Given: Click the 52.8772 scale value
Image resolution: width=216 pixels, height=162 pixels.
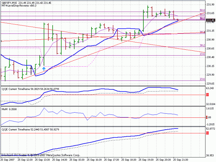Looking at the screenshot, I should pyautogui.click(x=211, y=129).
